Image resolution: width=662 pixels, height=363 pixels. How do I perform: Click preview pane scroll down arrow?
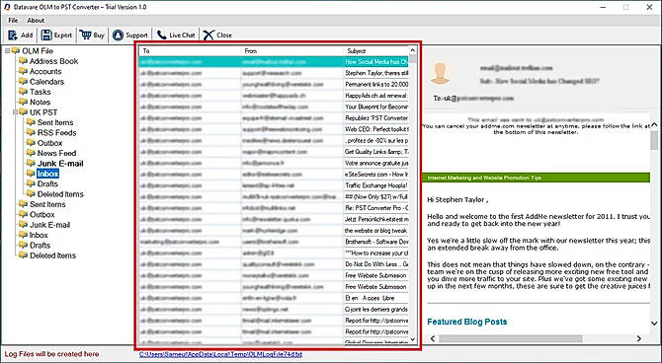[654, 324]
